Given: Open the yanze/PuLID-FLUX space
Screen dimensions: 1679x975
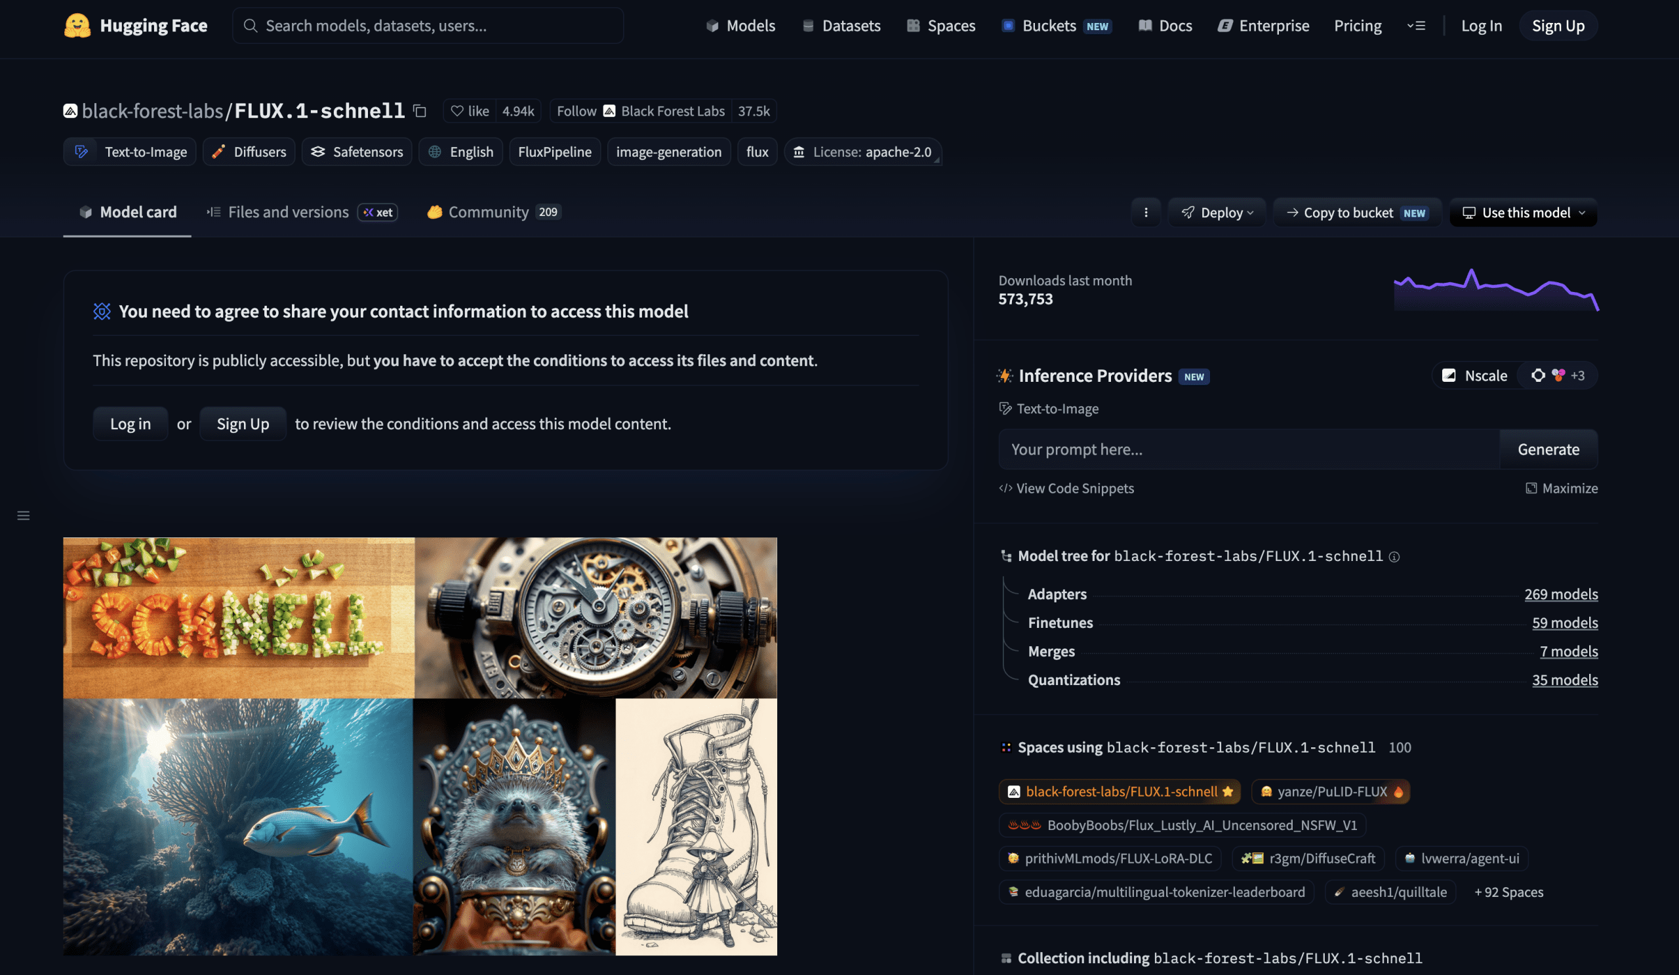Looking at the screenshot, I should [x=1331, y=791].
